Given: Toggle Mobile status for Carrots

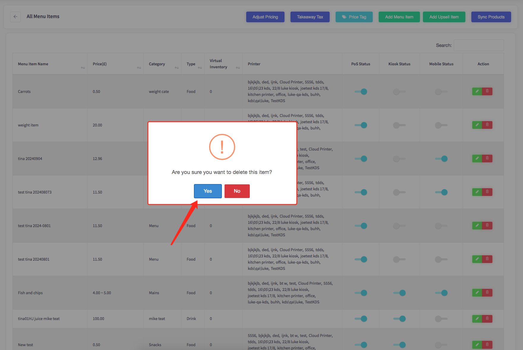Looking at the screenshot, I should pos(441,92).
